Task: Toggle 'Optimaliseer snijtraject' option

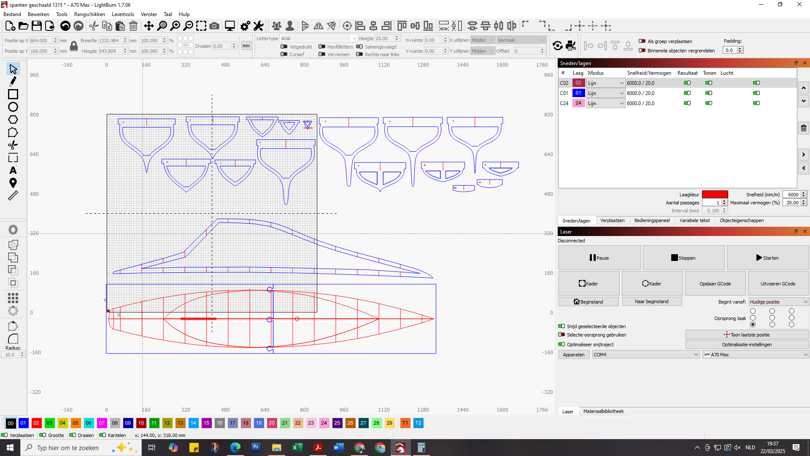Action: [x=562, y=344]
